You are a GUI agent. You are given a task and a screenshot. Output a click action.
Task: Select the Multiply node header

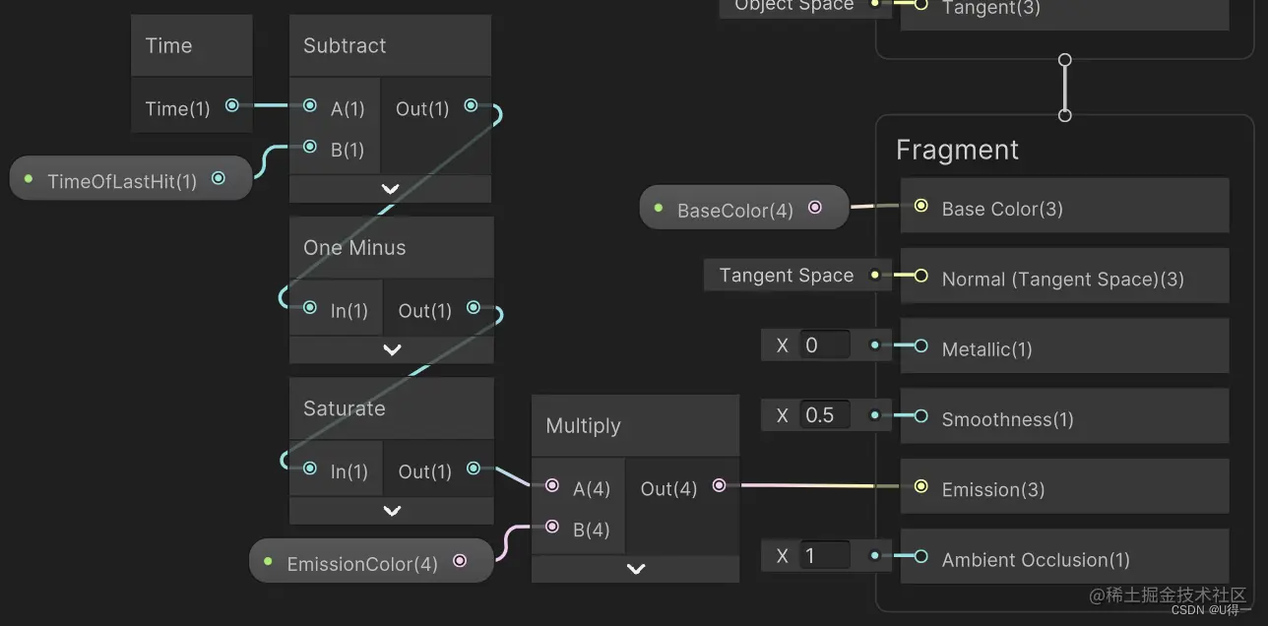pos(636,426)
